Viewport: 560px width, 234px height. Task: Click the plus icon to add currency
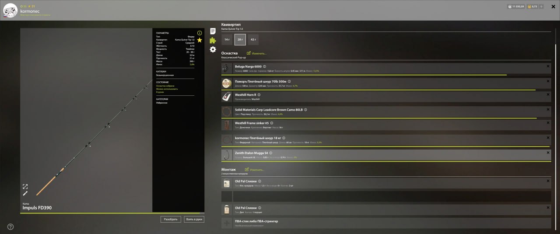point(541,7)
